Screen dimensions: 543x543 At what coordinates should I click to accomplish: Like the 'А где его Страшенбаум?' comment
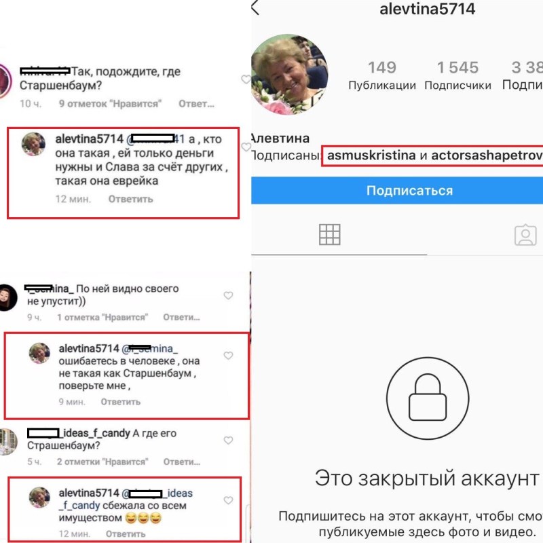228,440
